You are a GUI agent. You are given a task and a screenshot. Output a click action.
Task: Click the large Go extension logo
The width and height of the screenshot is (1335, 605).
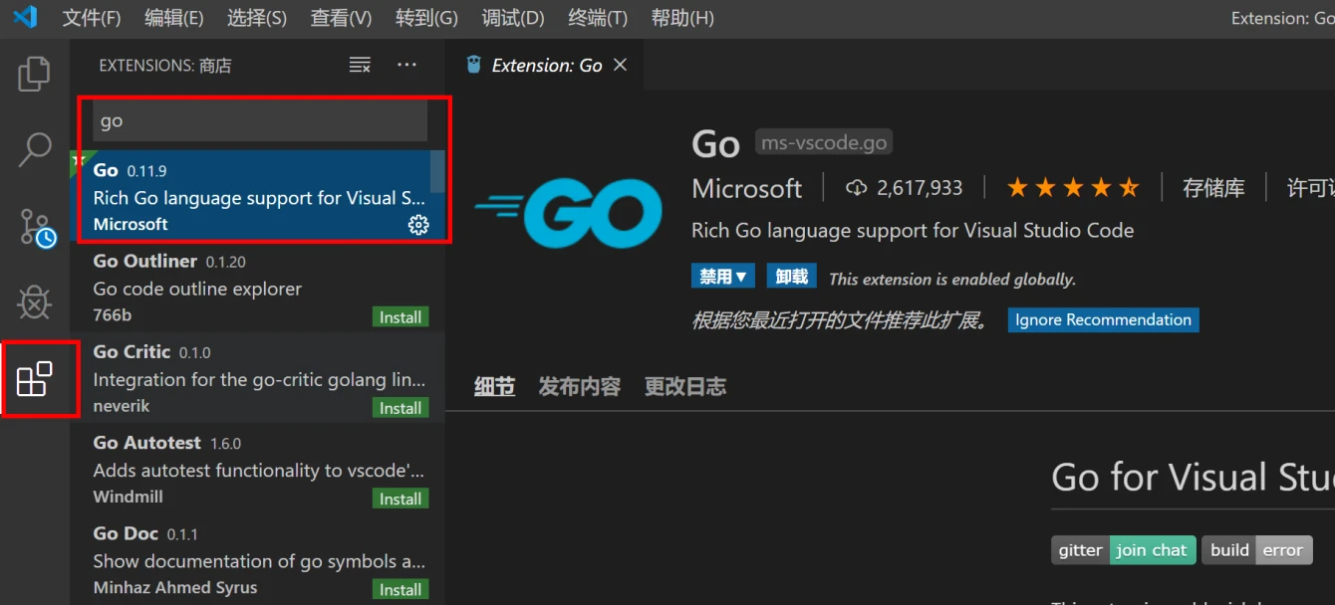568,212
